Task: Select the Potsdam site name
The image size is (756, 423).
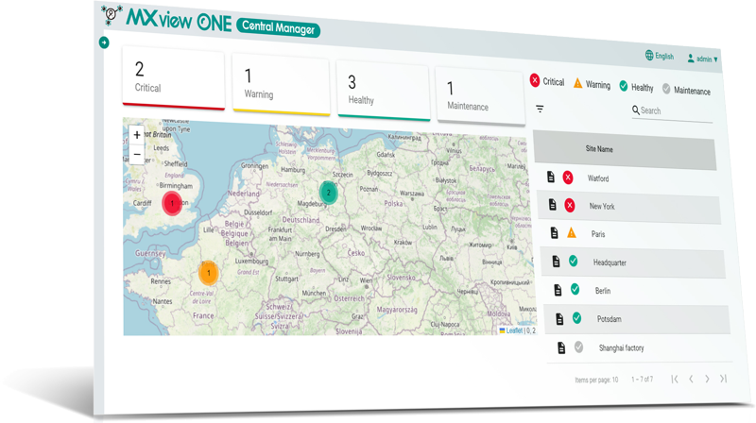Action: pos(609,319)
